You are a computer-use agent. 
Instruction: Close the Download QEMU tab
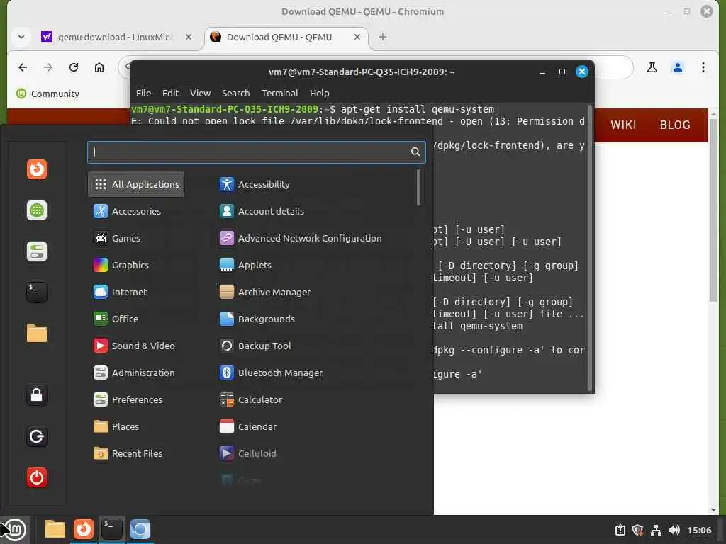point(357,37)
